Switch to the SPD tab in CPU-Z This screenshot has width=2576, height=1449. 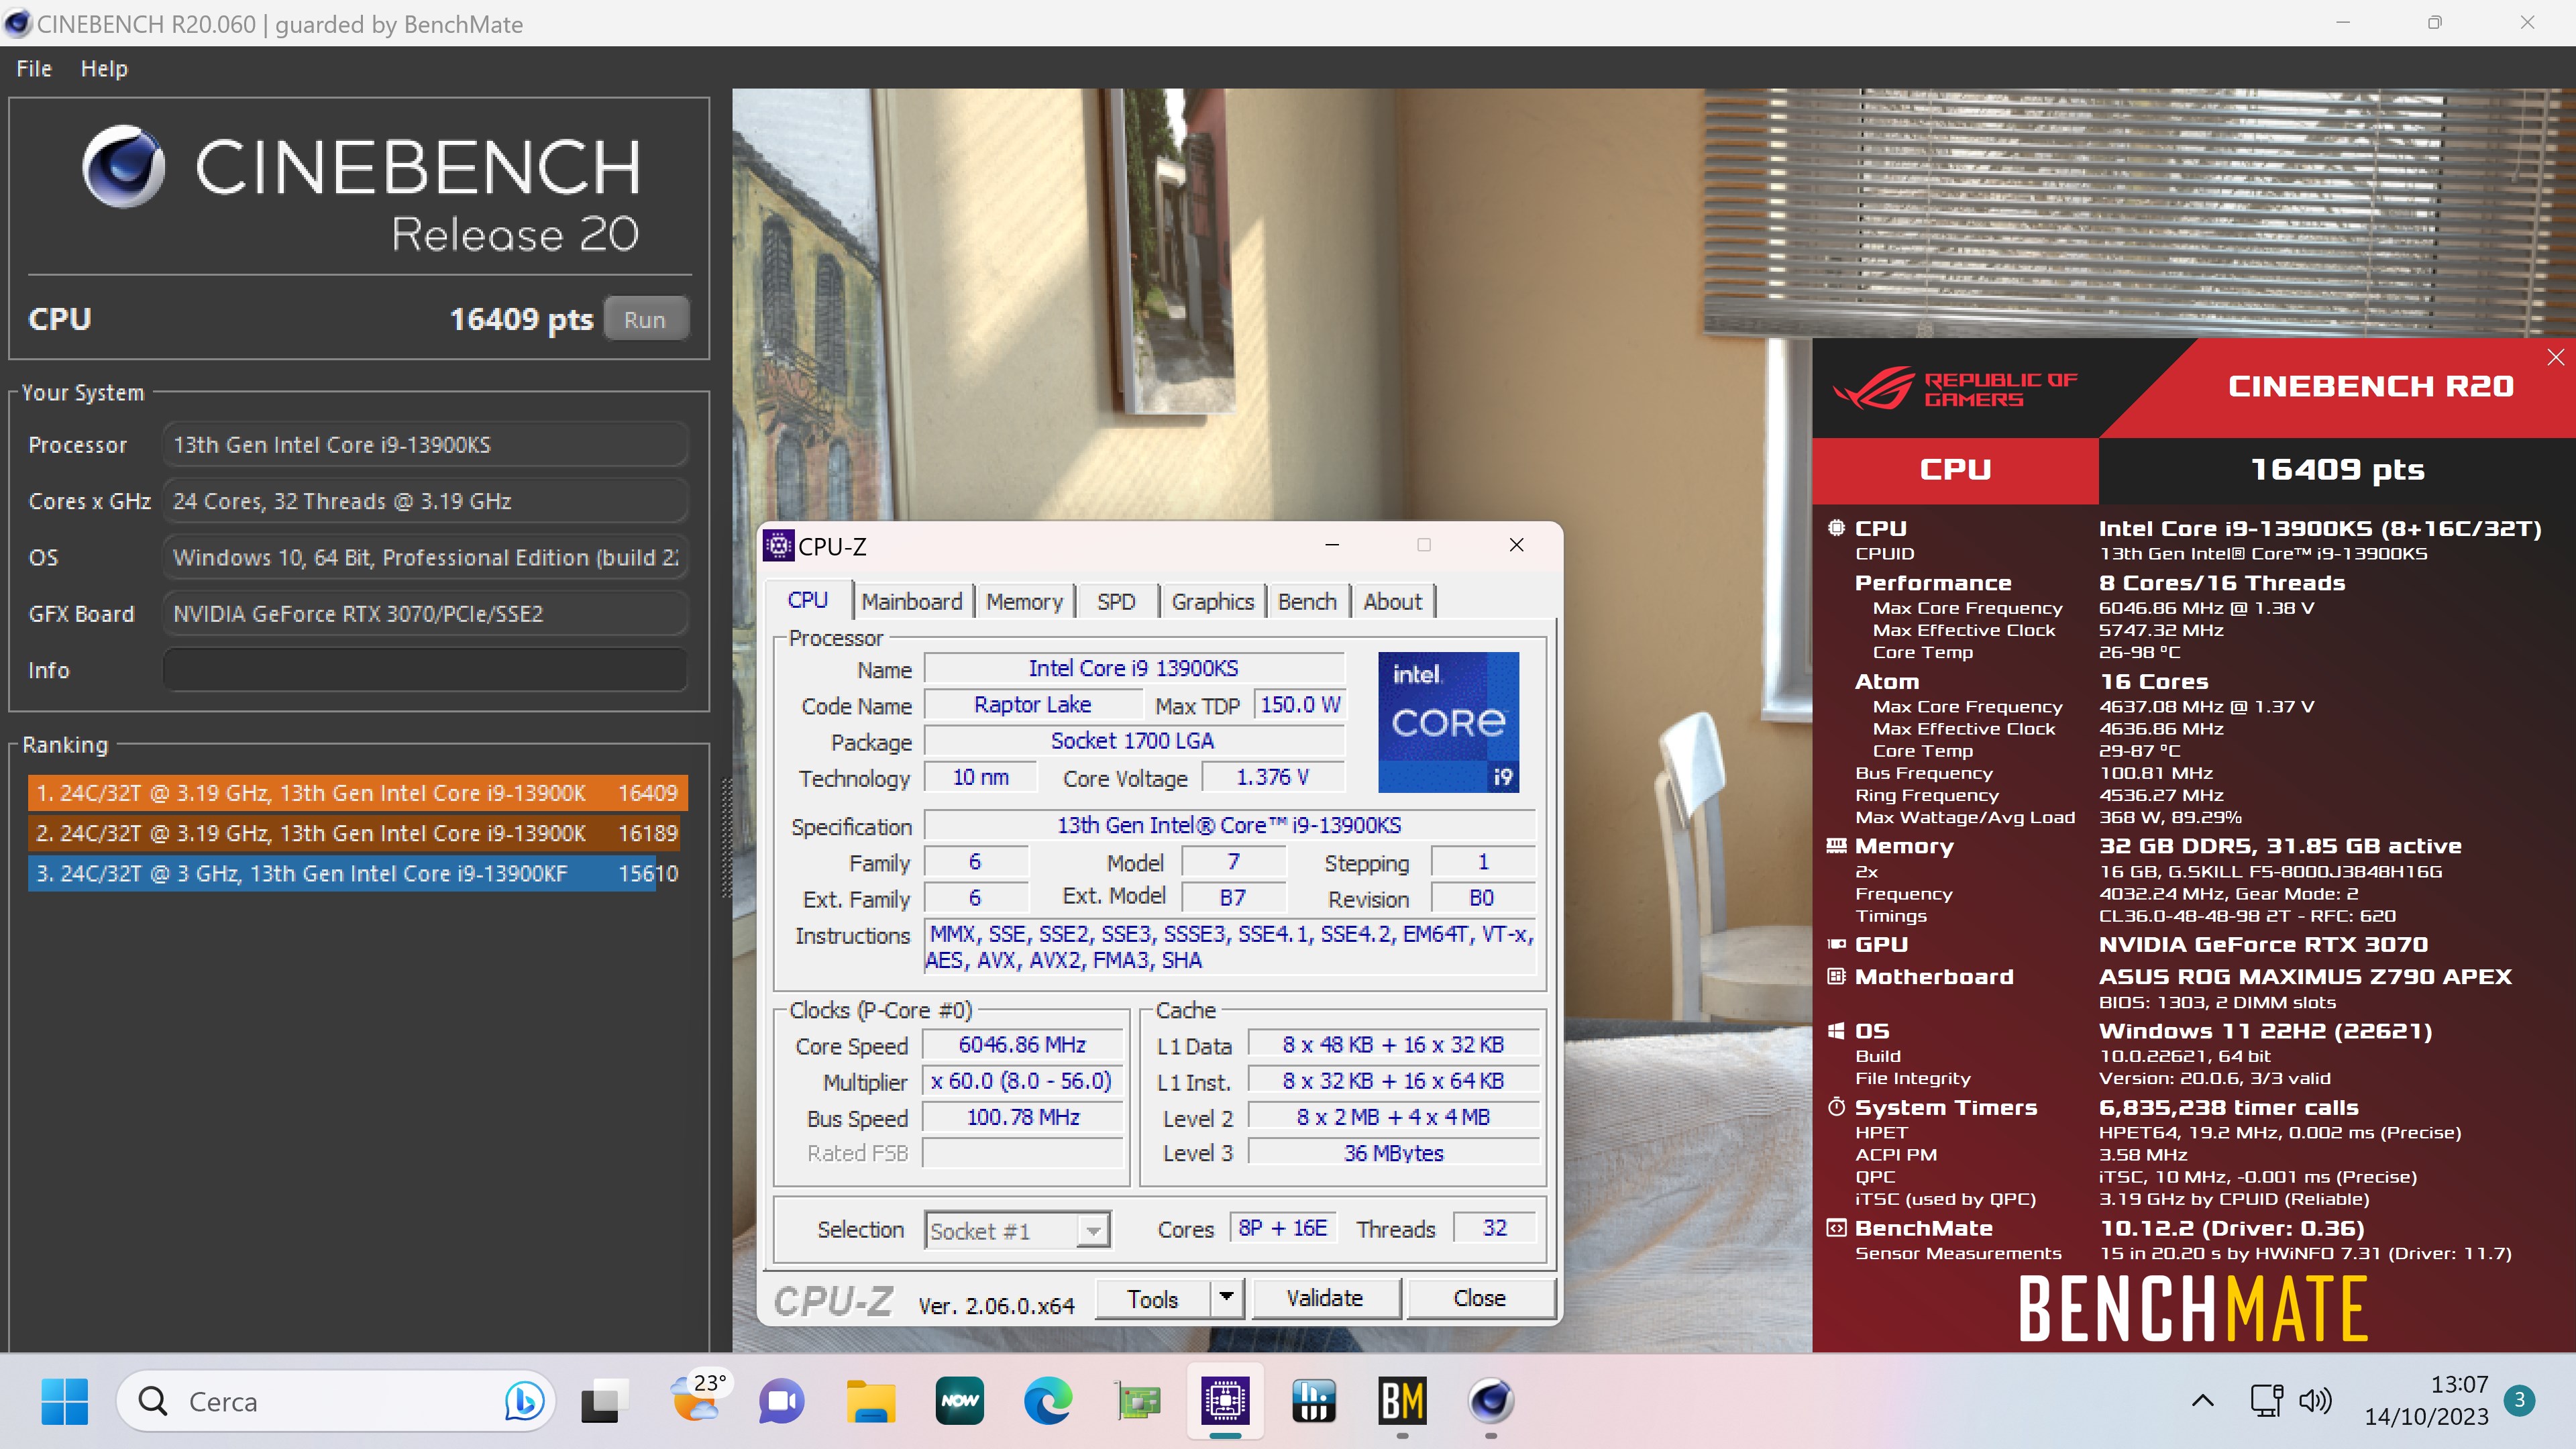[x=1116, y=601]
